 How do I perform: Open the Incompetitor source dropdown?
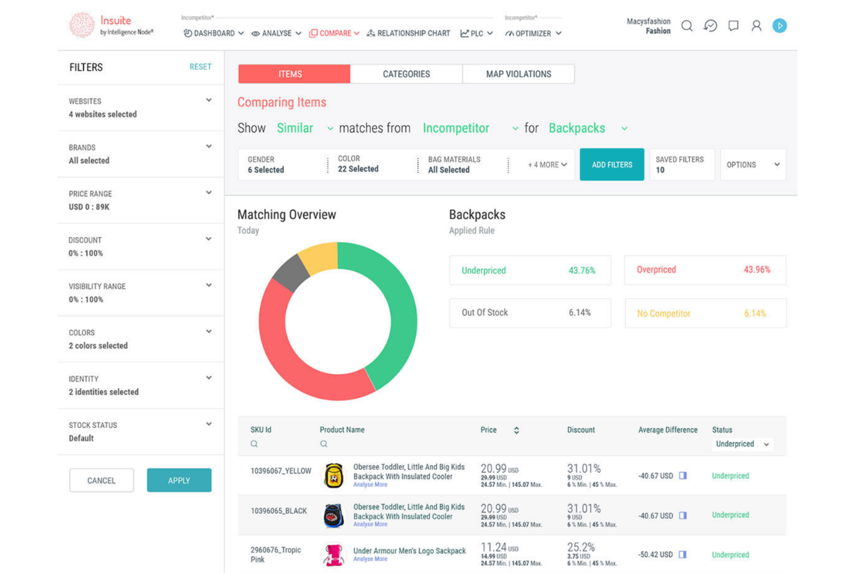[x=470, y=128]
